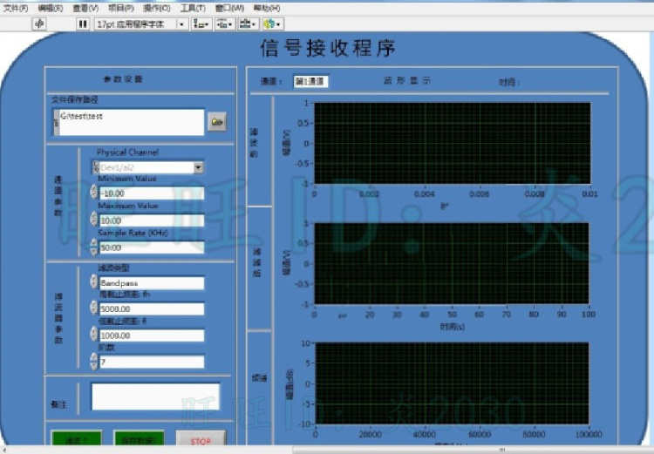
Task: Click the first green button at the bottom left
Action: point(77,440)
